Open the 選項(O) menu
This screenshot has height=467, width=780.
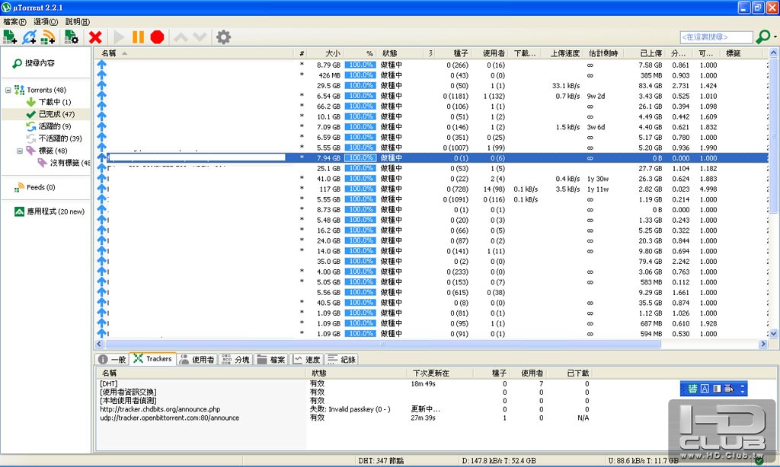[46, 22]
